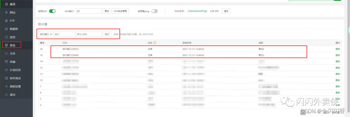The image size is (350, 117).
Task: Click the 安全 shield icon
Action: tap(6, 45)
